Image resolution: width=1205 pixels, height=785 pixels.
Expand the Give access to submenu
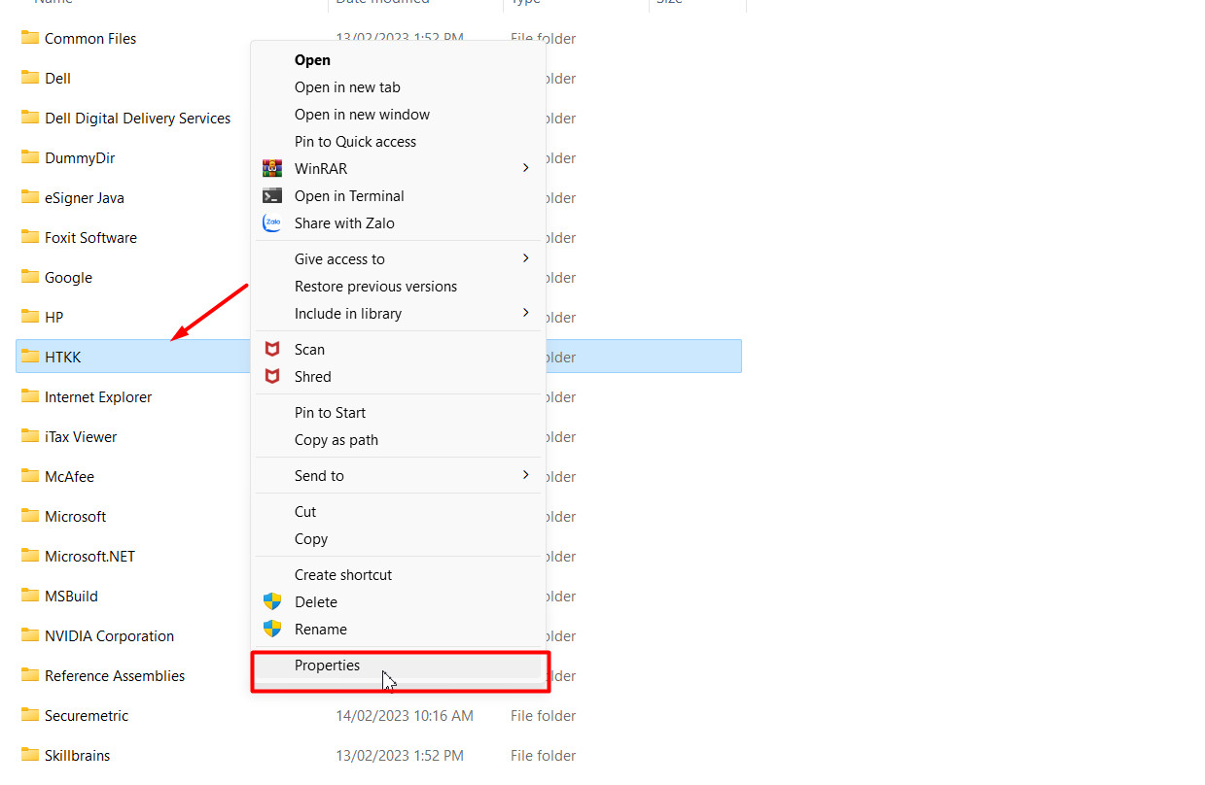pos(525,258)
